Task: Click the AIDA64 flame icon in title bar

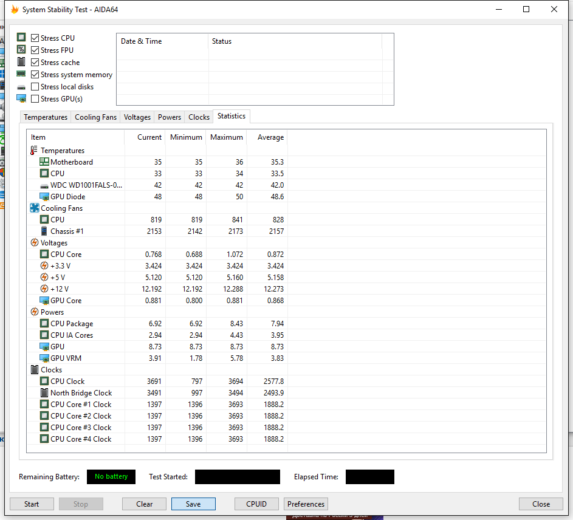Action: 15,9
